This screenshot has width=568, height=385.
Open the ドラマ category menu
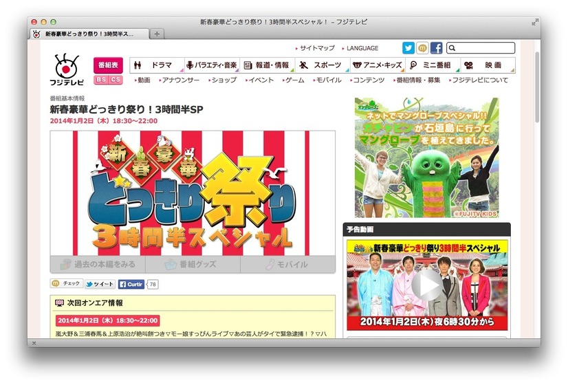(157, 65)
